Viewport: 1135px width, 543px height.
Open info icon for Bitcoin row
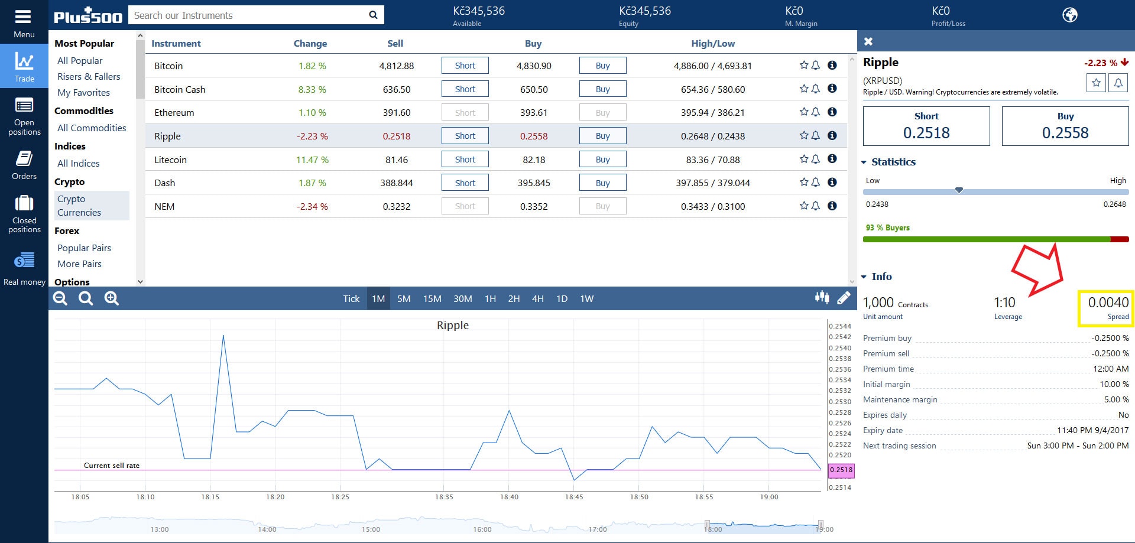pos(832,65)
